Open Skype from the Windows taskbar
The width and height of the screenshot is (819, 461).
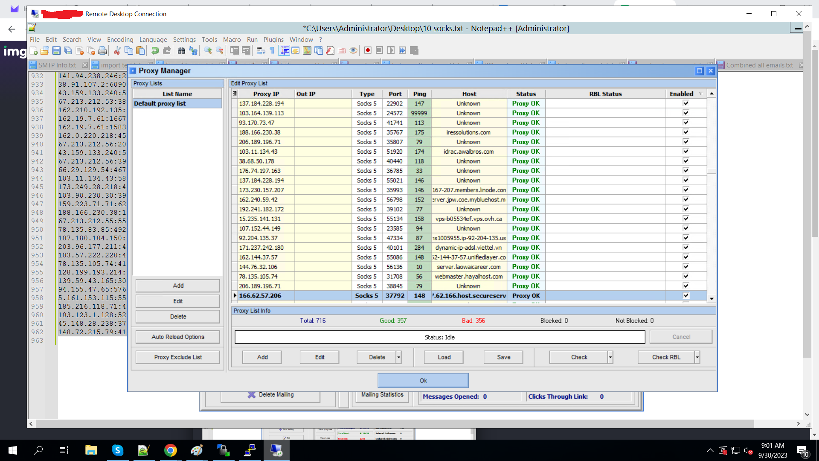pyautogui.click(x=118, y=450)
